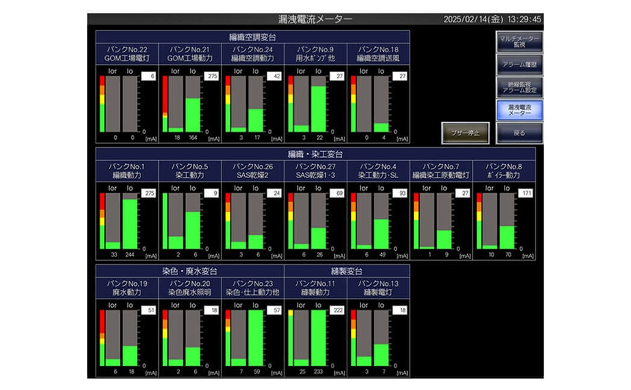Image resolution: width=631 pixels, height=390 pixels.
Task: Click the 縫製変台 group title bar
Action: (346, 270)
